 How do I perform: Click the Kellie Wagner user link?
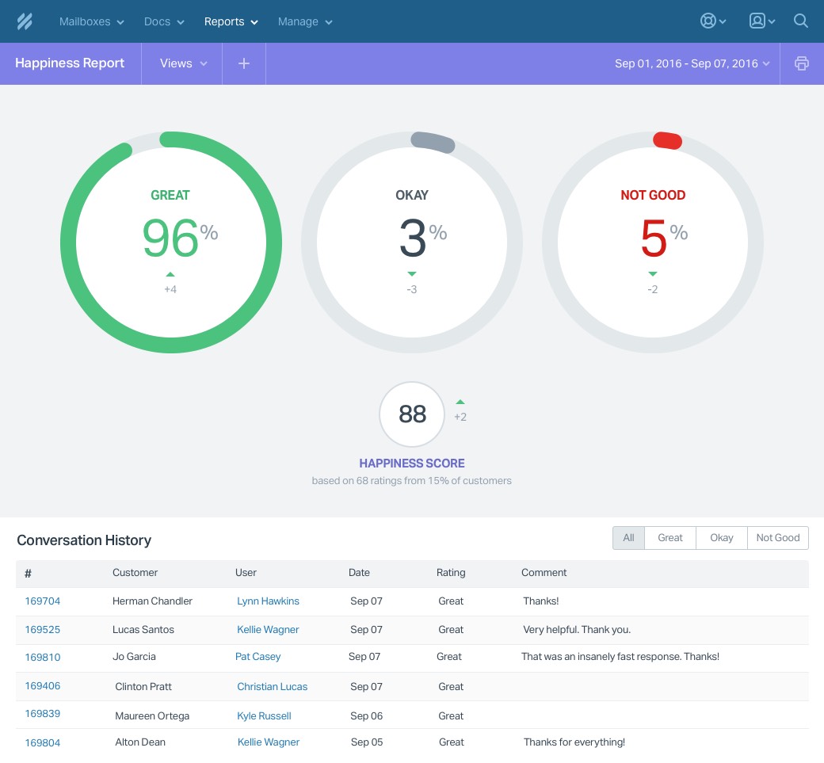pos(268,630)
